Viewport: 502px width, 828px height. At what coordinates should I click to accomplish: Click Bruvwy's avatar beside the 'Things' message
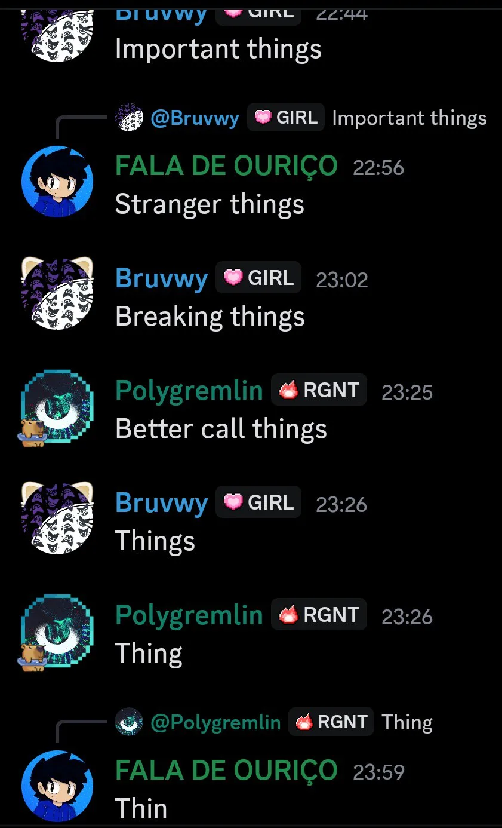(x=57, y=519)
